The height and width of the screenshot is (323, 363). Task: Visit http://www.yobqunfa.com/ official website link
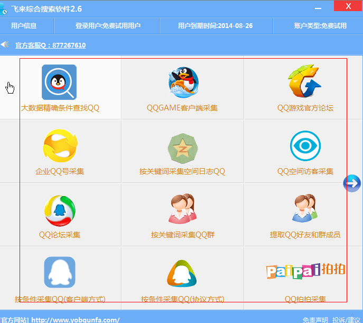pos(76,320)
